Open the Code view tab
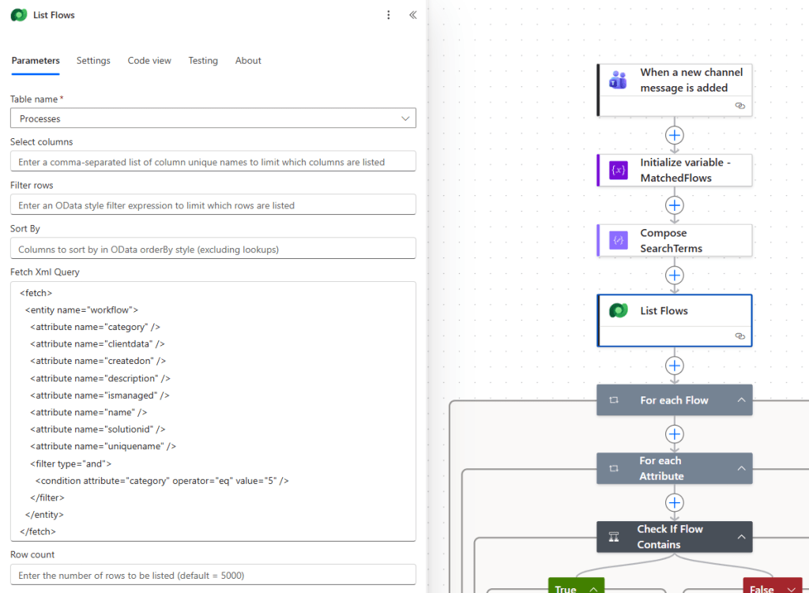 point(149,61)
